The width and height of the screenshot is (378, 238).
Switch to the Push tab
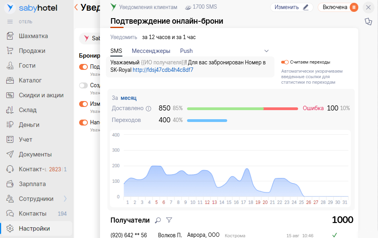click(x=186, y=51)
